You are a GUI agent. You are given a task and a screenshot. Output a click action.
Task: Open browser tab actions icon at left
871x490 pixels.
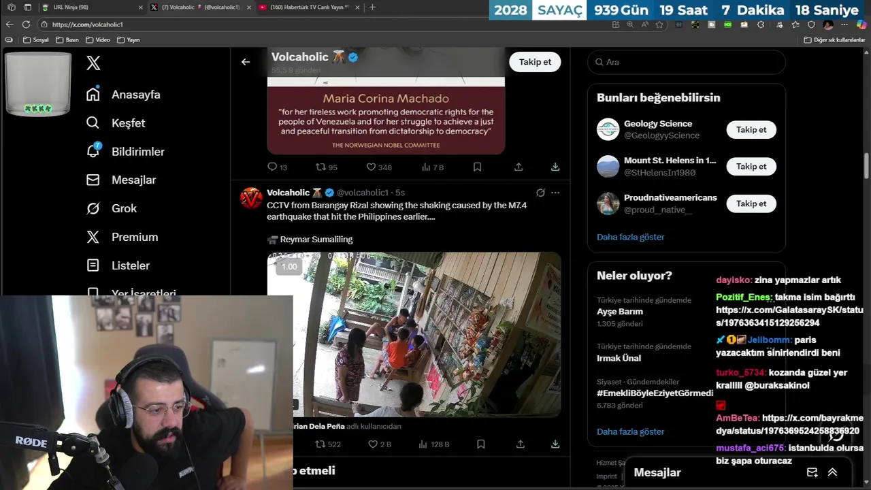click(x=28, y=7)
